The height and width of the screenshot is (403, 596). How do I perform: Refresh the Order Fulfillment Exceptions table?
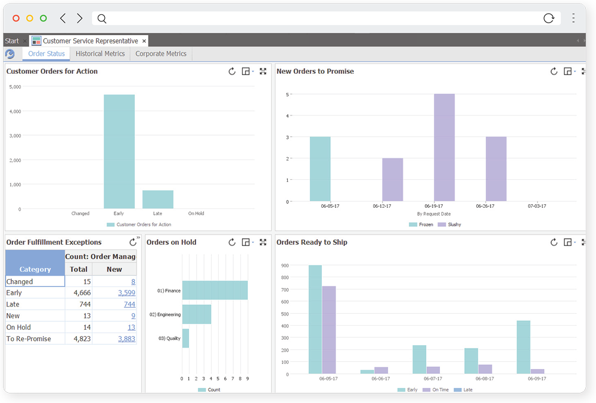132,242
